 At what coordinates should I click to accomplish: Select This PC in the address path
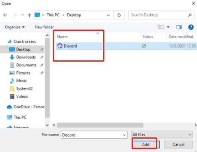click(53, 15)
